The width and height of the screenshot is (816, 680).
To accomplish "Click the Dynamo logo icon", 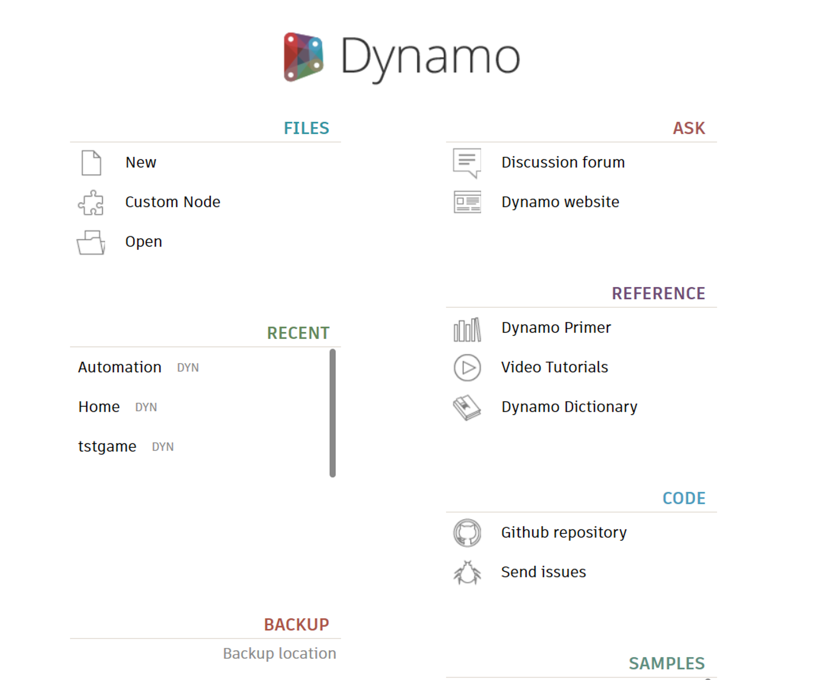I will tap(303, 57).
